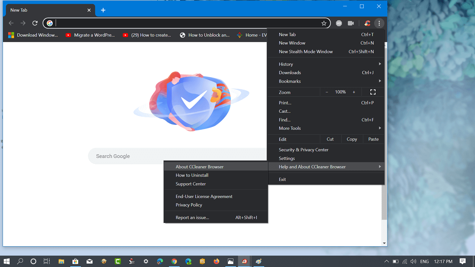
Task: Open Download Window... bookmark
Action: click(x=33, y=35)
